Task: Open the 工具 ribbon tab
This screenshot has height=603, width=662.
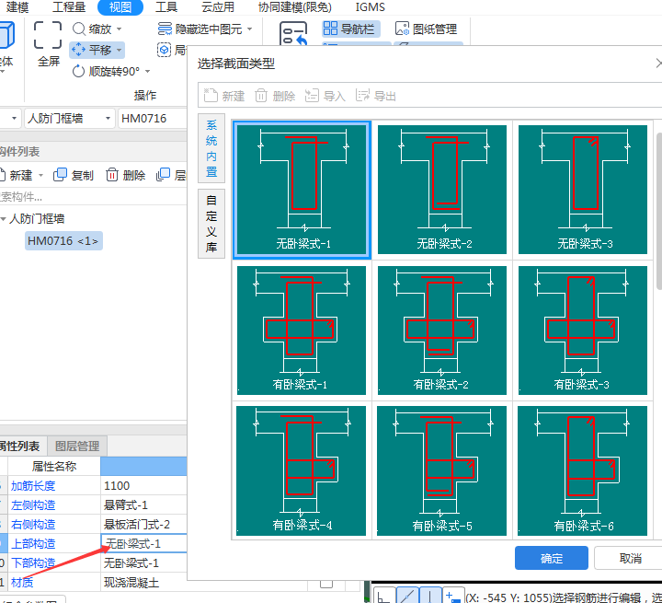Action: (165, 6)
